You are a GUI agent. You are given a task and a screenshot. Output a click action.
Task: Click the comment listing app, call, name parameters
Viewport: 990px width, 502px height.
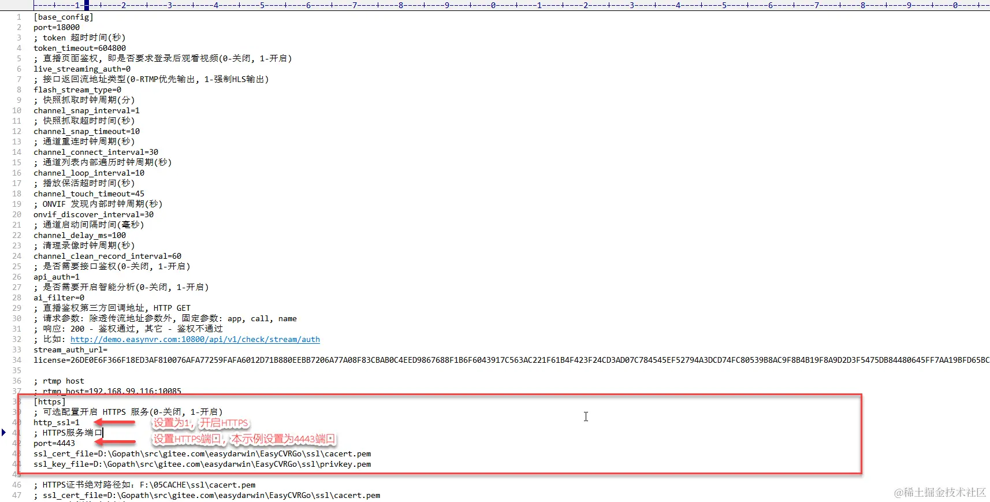(165, 319)
